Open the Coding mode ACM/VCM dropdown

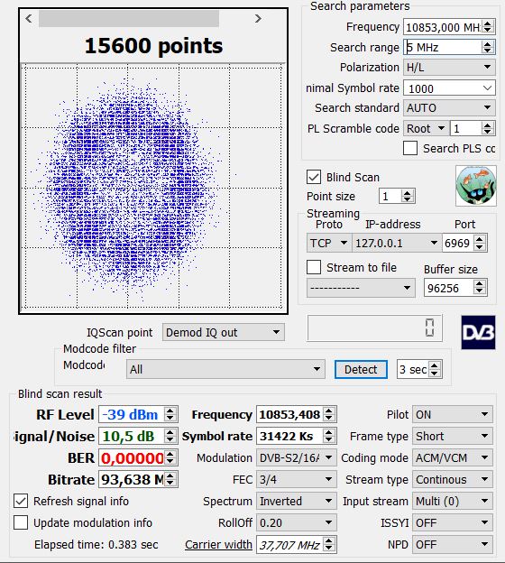452,457
